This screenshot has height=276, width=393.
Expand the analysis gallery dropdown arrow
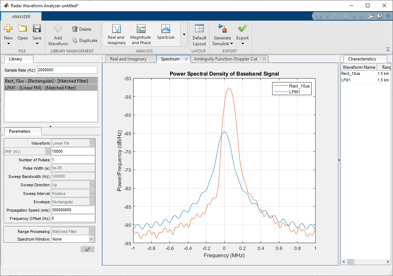[184, 35]
